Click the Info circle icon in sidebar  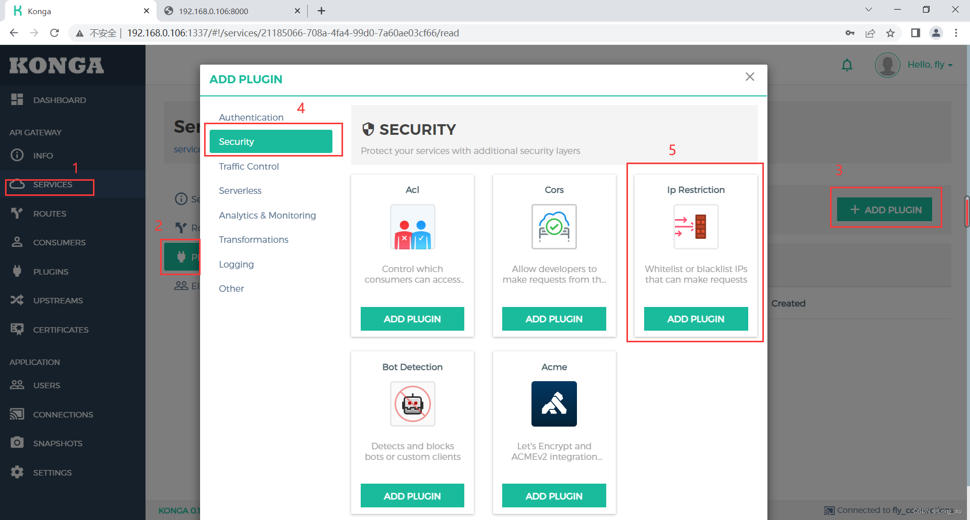tap(17, 155)
